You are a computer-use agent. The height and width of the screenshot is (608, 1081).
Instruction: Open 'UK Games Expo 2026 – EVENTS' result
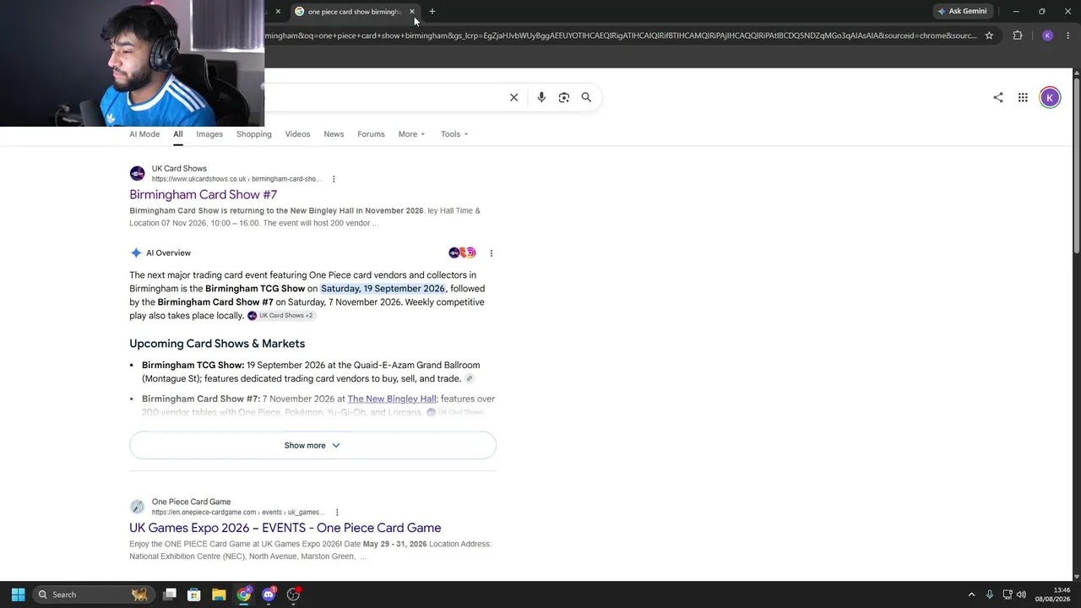285,528
